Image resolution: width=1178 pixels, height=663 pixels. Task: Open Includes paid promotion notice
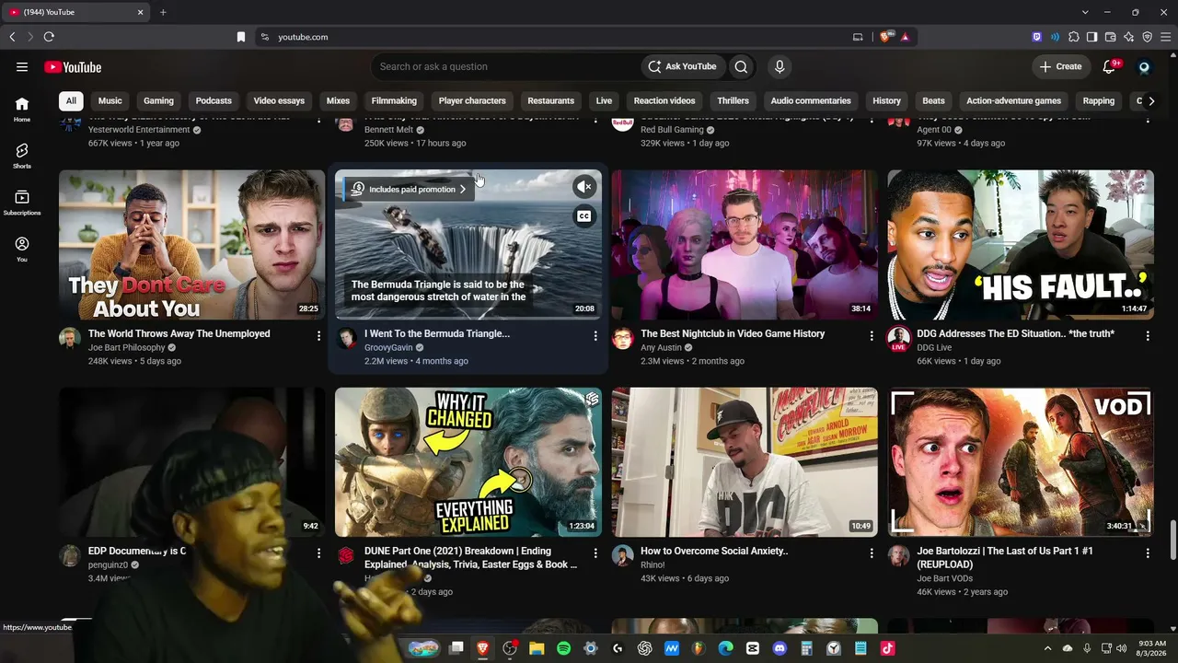410,189
